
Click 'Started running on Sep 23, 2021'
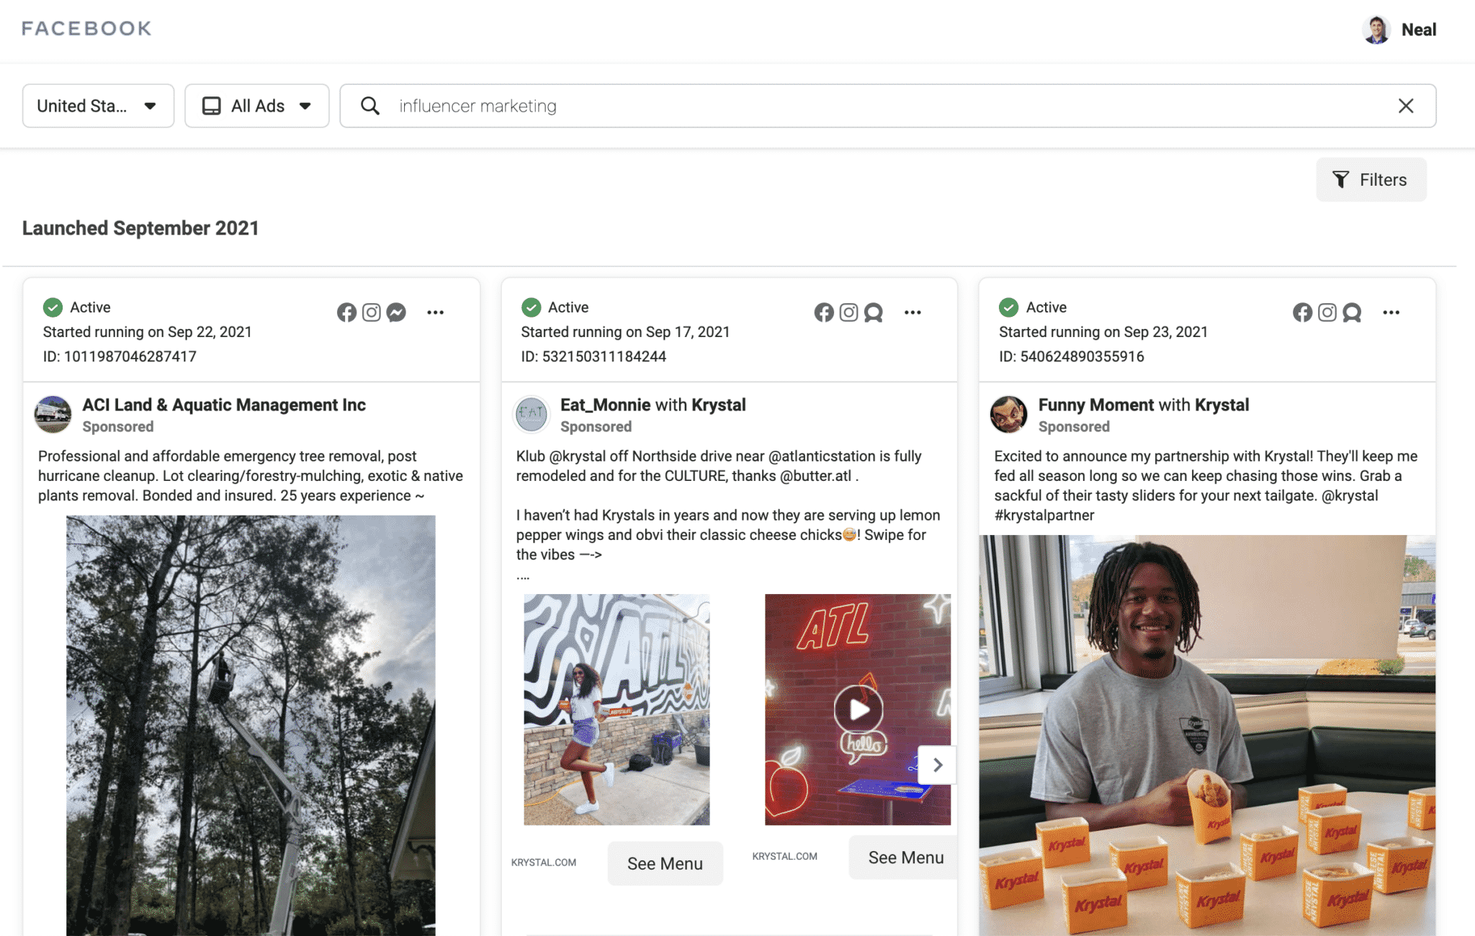click(x=1103, y=332)
